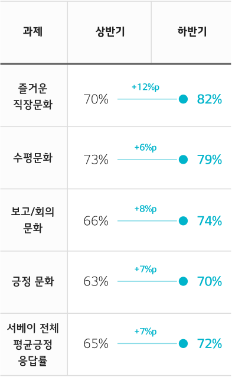Image resolution: width=232 pixels, height=377 pixels.
Task: Click the +6%p change label
Action: pyautogui.click(x=146, y=147)
